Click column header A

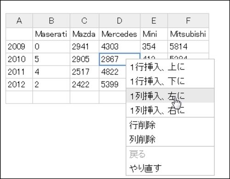click(x=19, y=21)
